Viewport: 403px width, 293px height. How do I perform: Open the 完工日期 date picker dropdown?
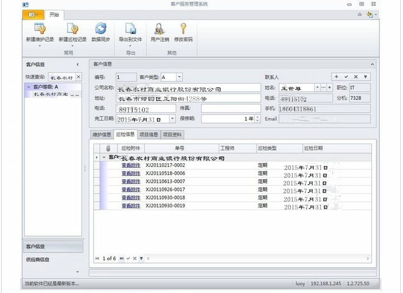[x=172, y=119]
